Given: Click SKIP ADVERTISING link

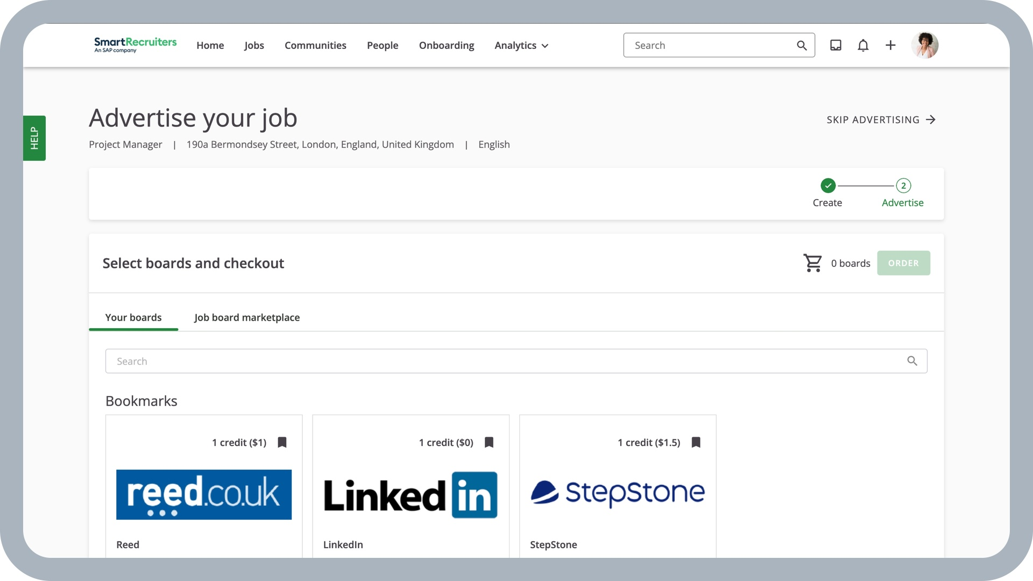Looking at the screenshot, I should point(881,119).
